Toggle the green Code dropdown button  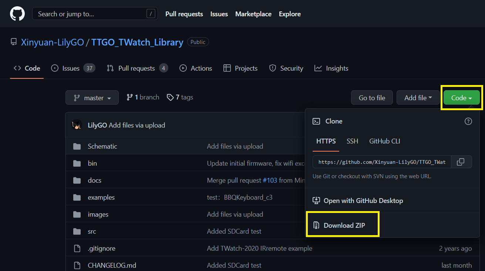(x=462, y=98)
